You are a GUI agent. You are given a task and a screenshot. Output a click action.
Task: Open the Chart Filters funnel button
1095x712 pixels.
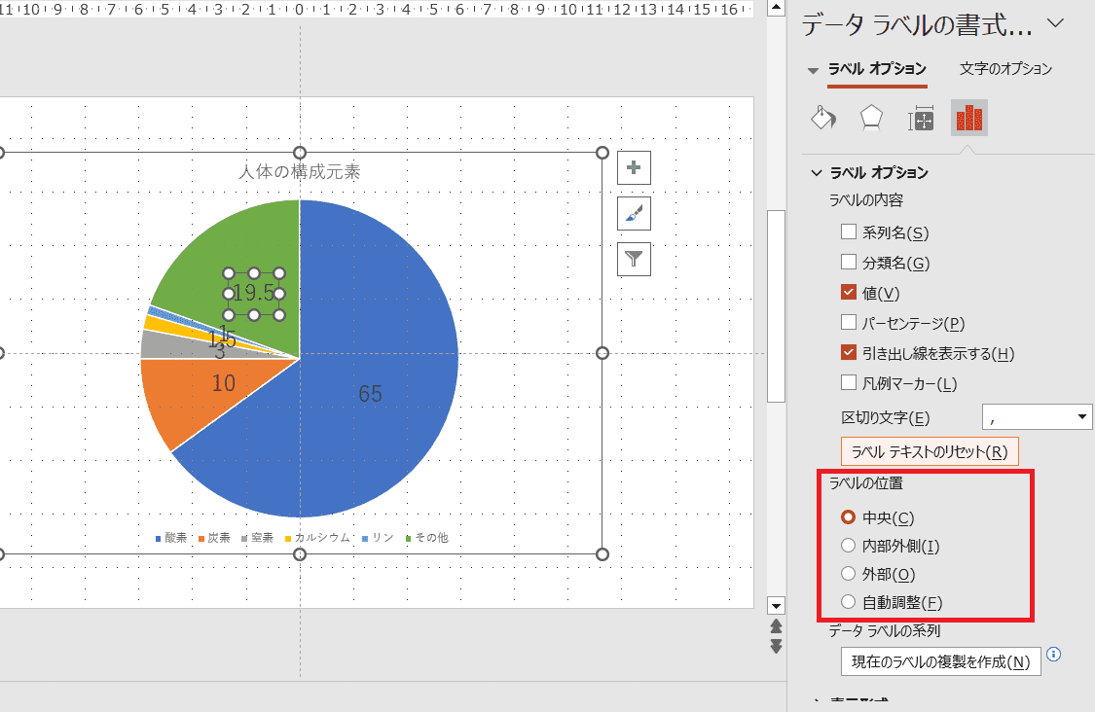click(634, 259)
